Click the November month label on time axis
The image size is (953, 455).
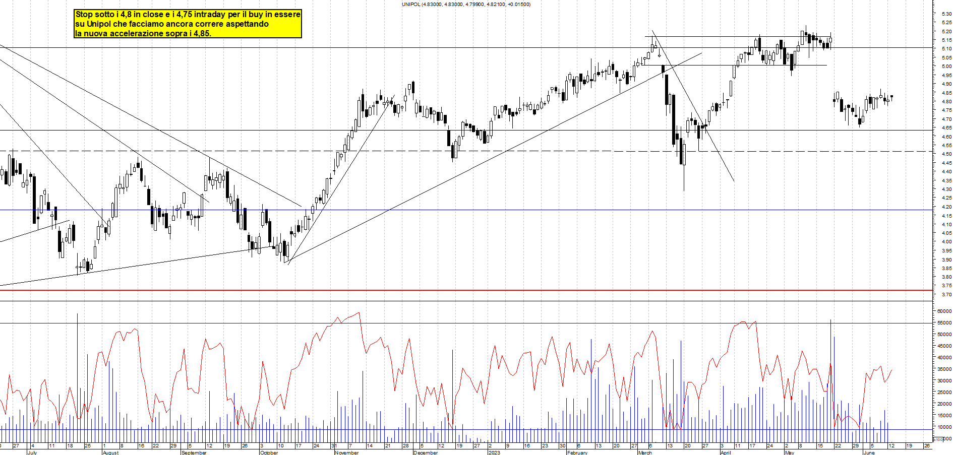click(x=347, y=452)
